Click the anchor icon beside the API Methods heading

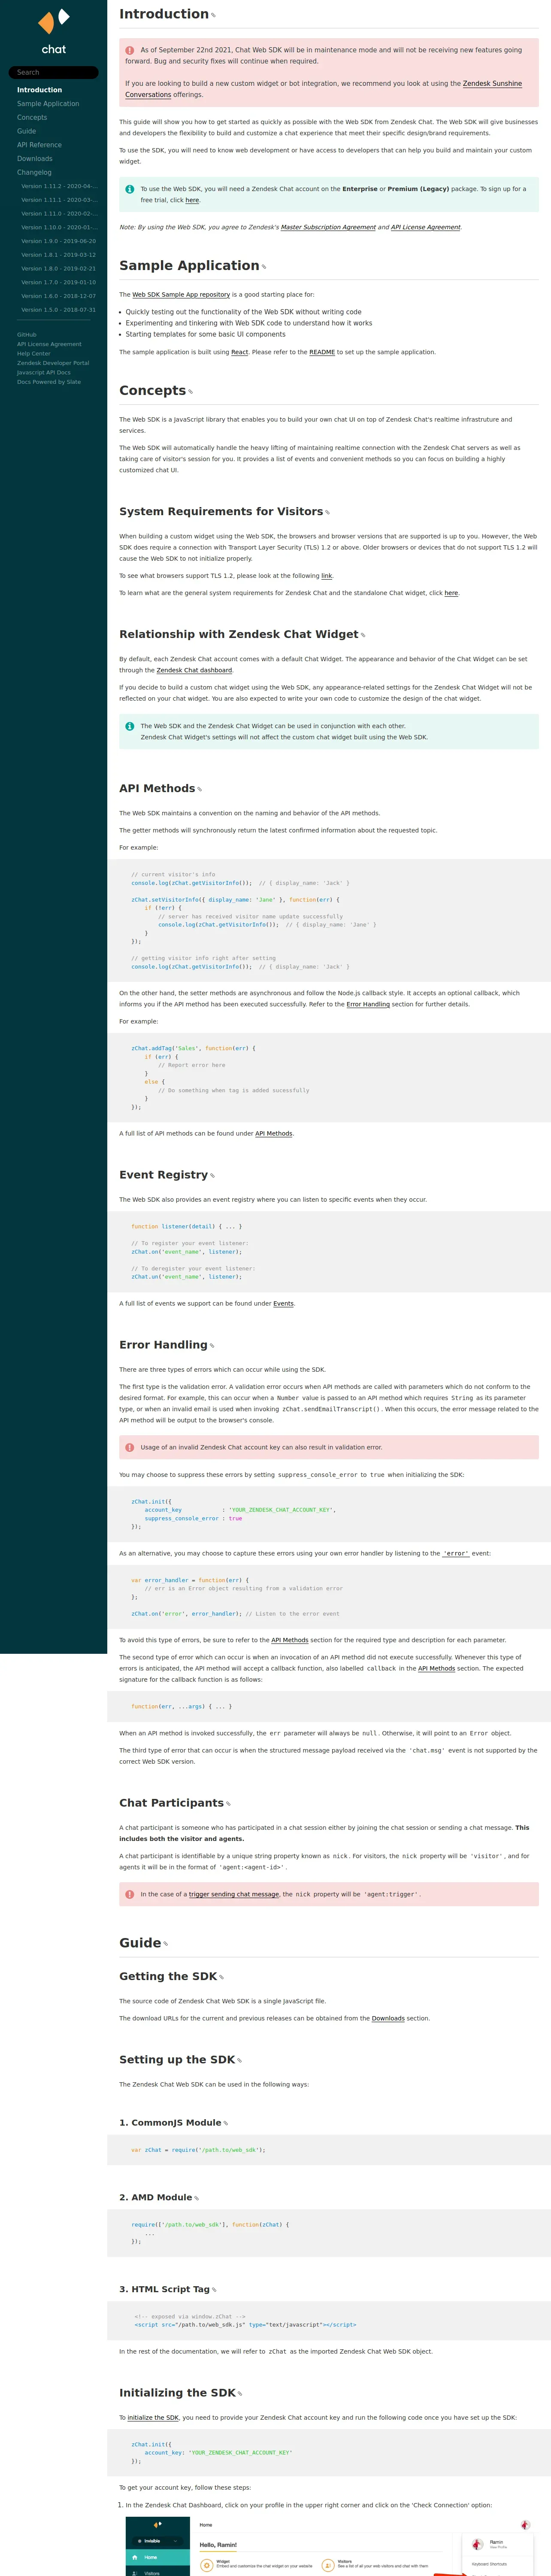pos(200,790)
